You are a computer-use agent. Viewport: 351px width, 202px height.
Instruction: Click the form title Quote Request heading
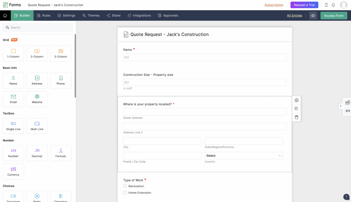pos(169,35)
